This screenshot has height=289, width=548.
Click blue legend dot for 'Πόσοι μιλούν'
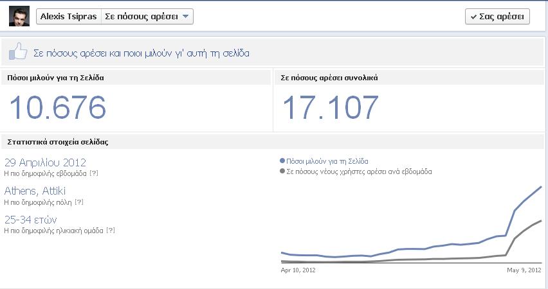[282, 161]
